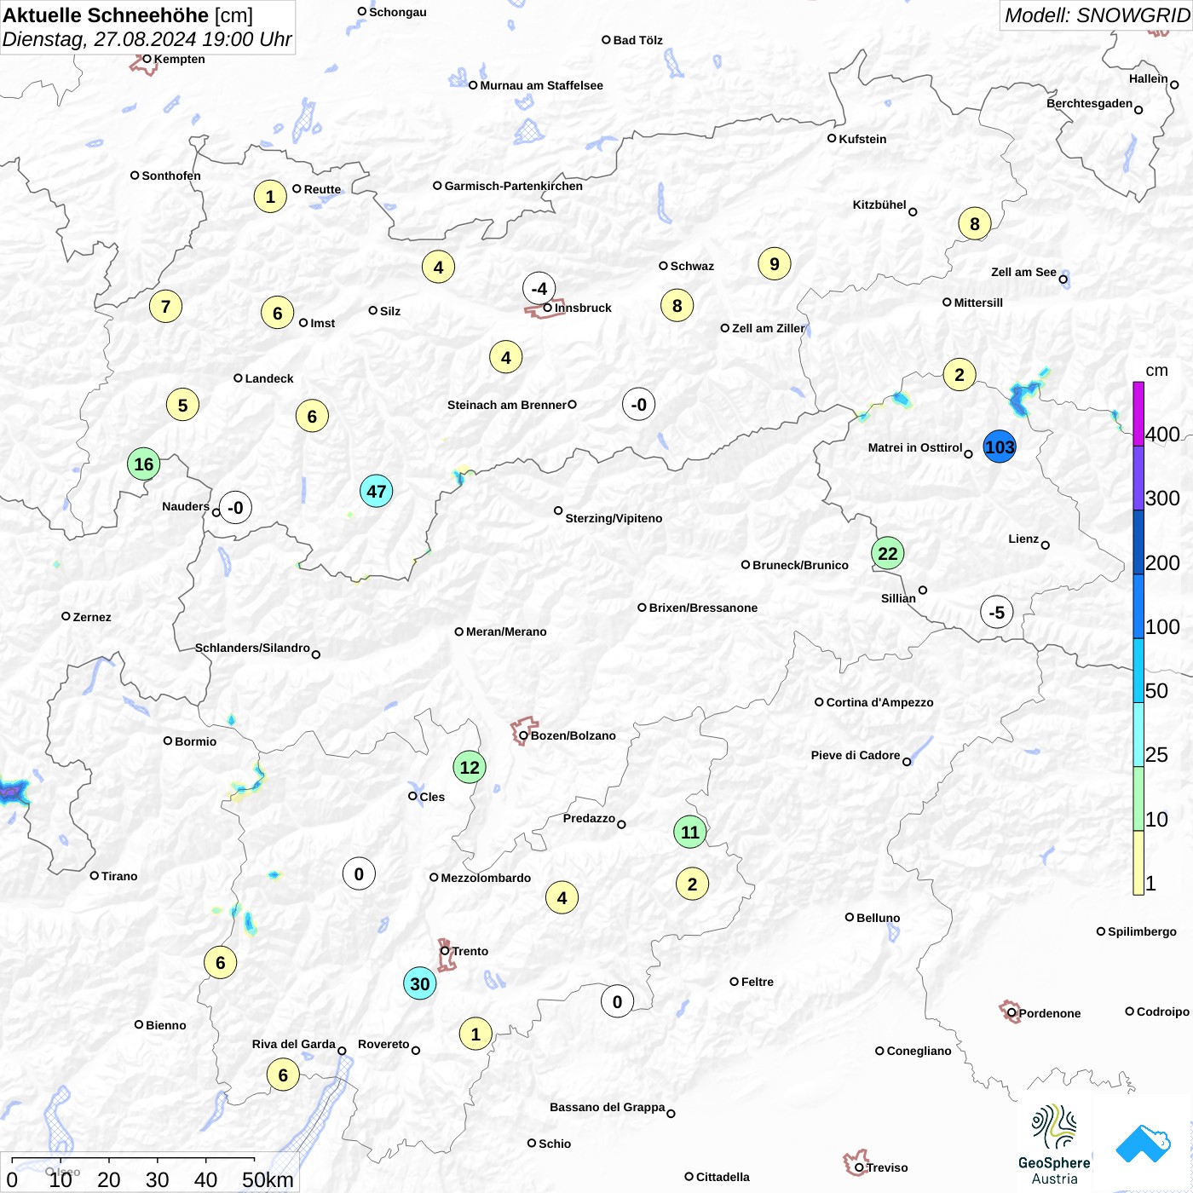The width and height of the screenshot is (1193, 1193).
Task: Select the 9 cm station marker
Action: [x=775, y=263]
